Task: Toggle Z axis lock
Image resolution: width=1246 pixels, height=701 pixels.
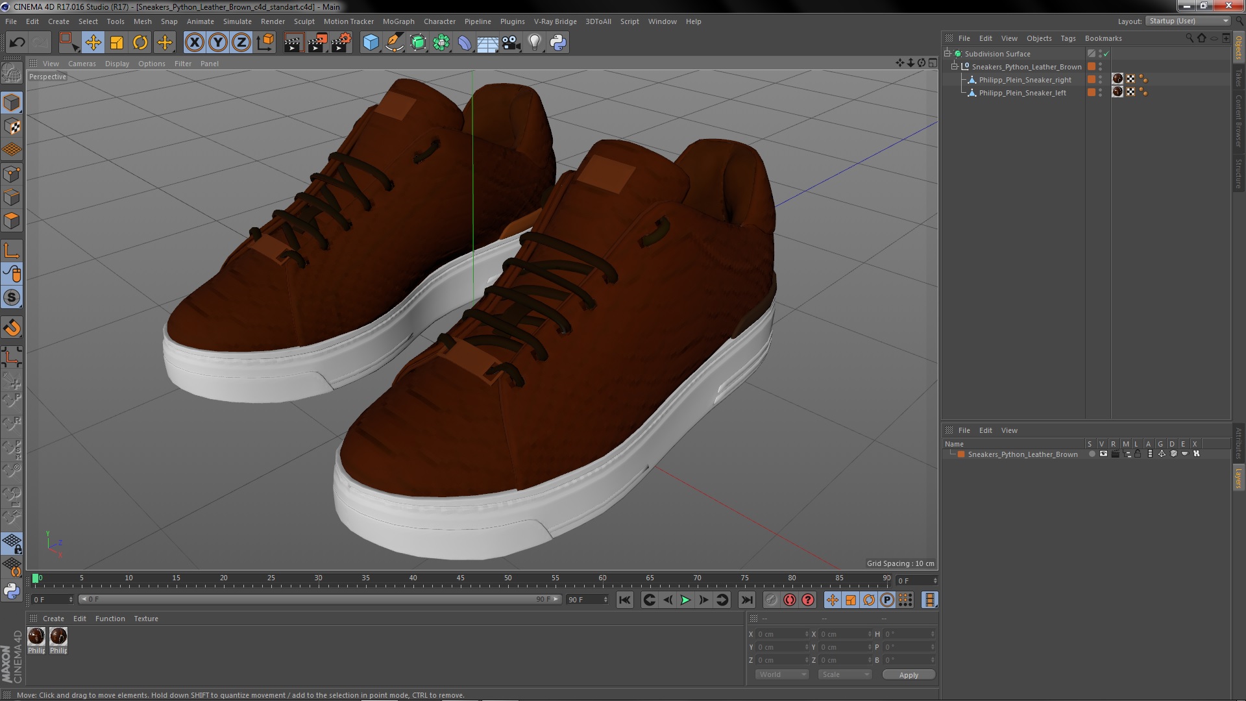Action: pyautogui.click(x=241, y=43)
